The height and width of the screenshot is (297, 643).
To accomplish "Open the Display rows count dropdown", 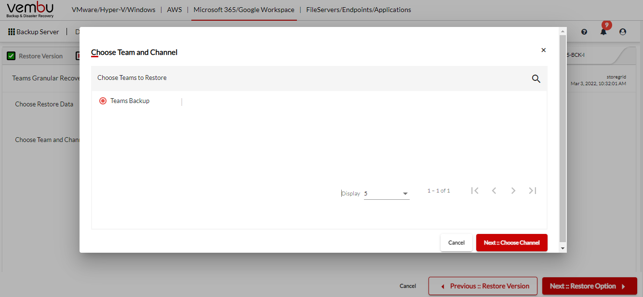I will 387,194.
